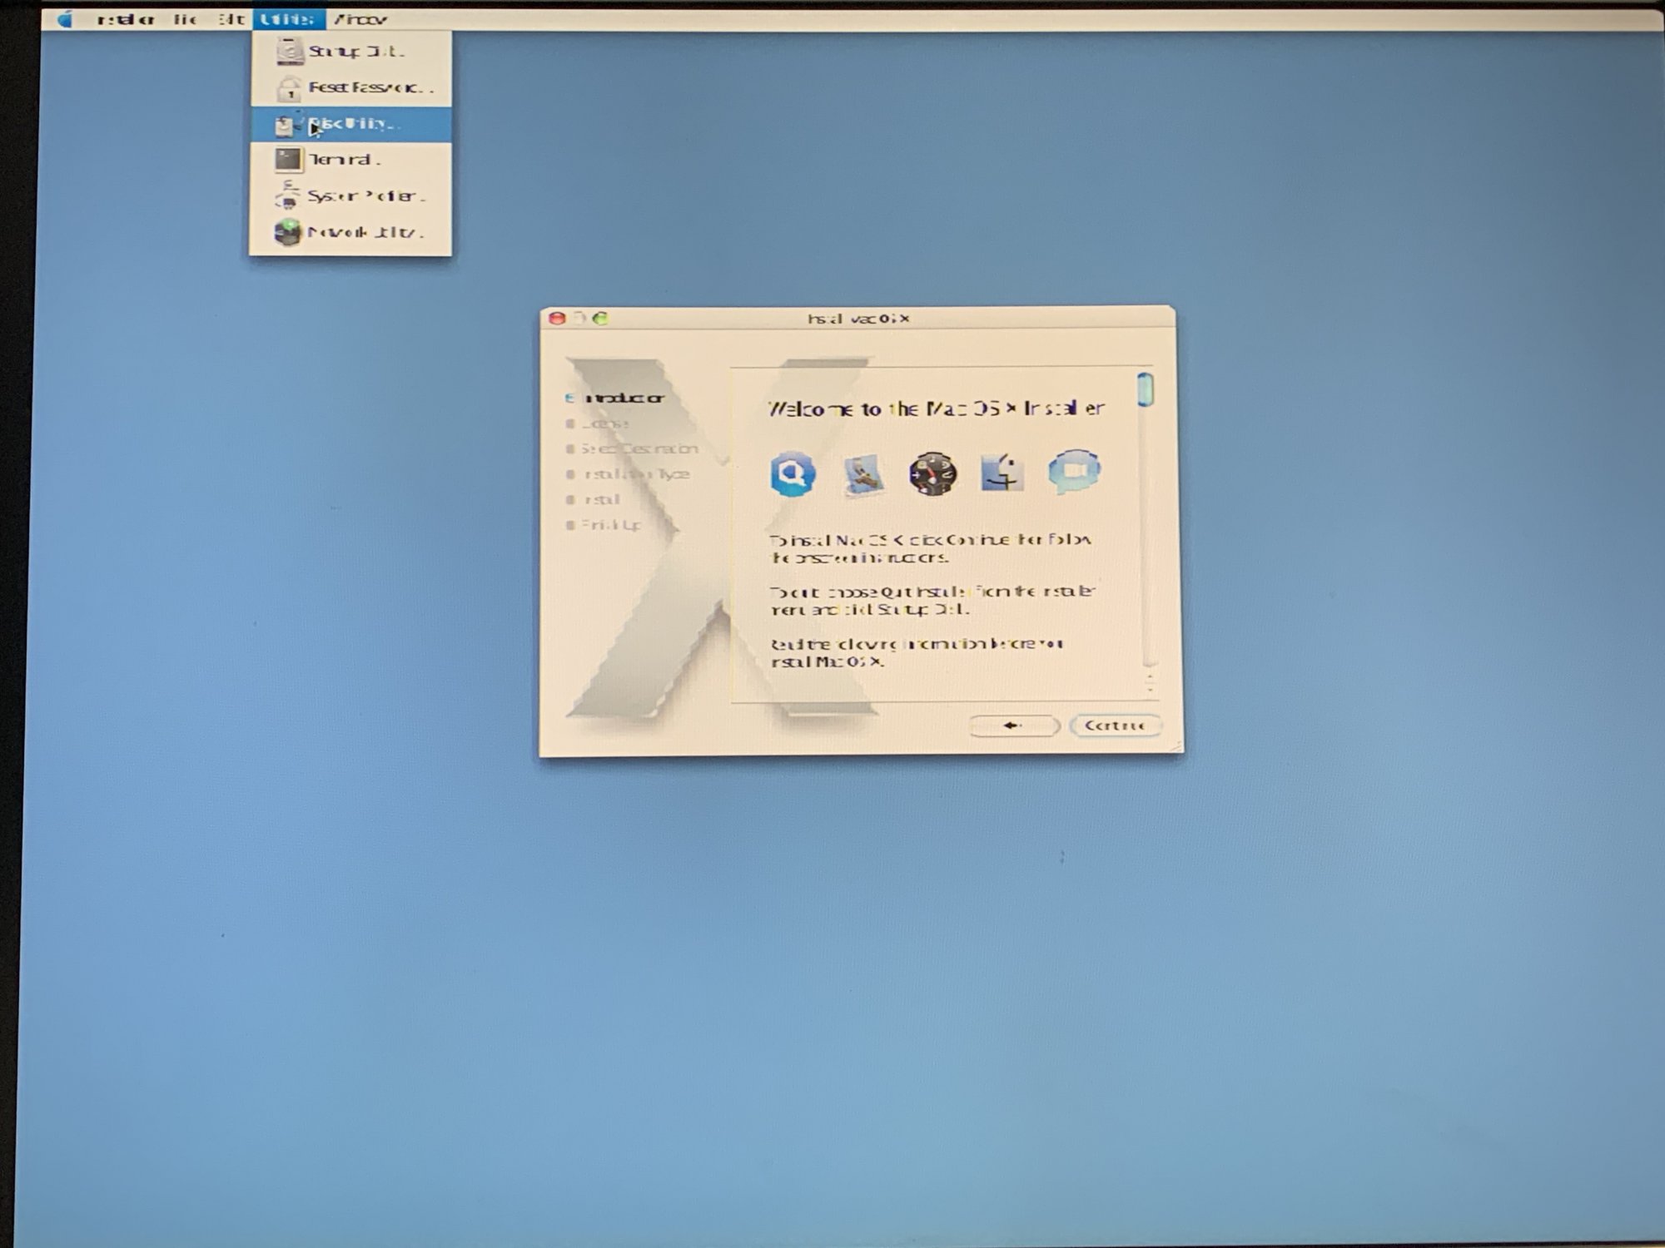This screenshot has height=1248, width=1665.
Task: Click the Network Utility globe icon
Action: click(x=287, y=232)
